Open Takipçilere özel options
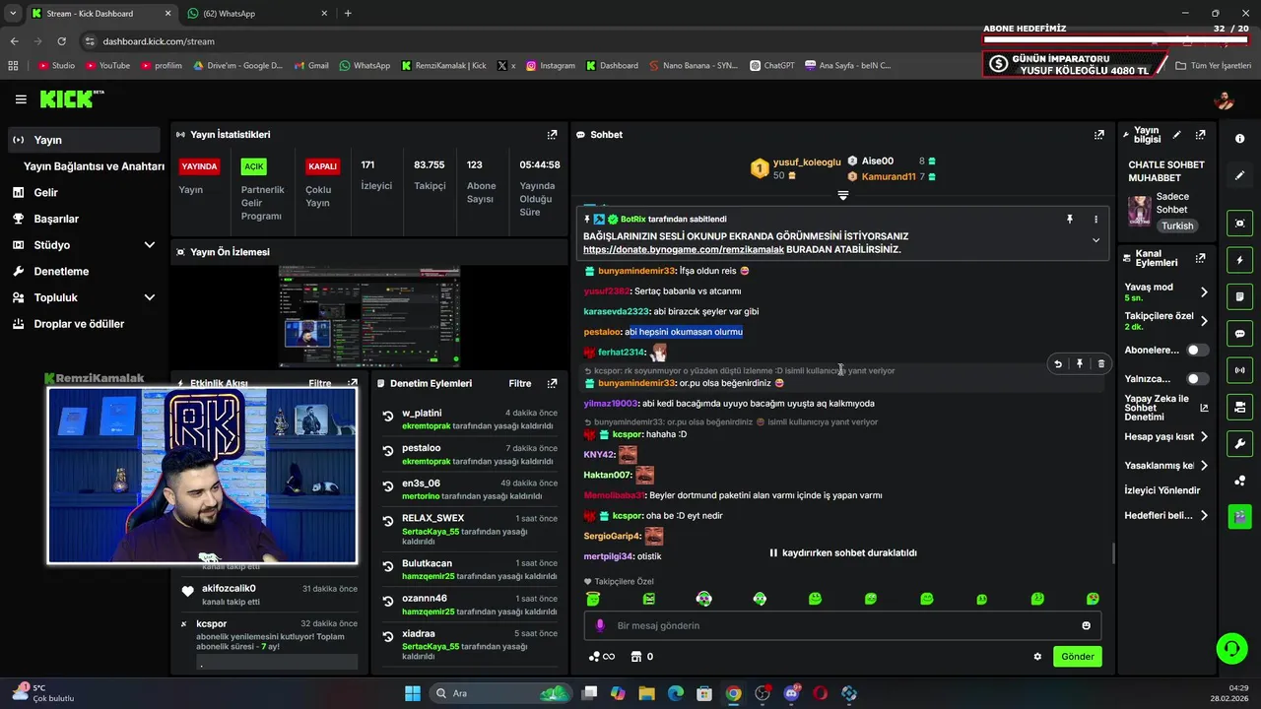 pyautogui.click(x=1166, y=321)
